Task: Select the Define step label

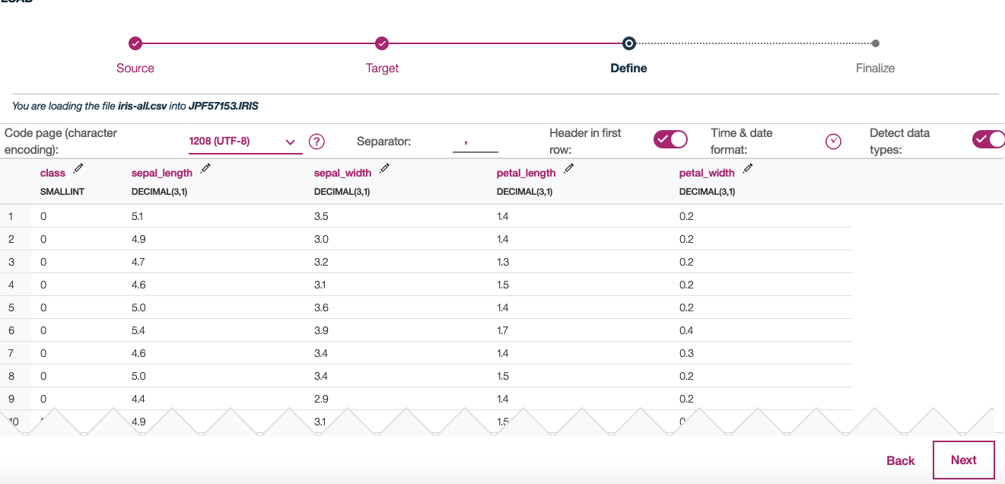Action: [x=629, y=68]
